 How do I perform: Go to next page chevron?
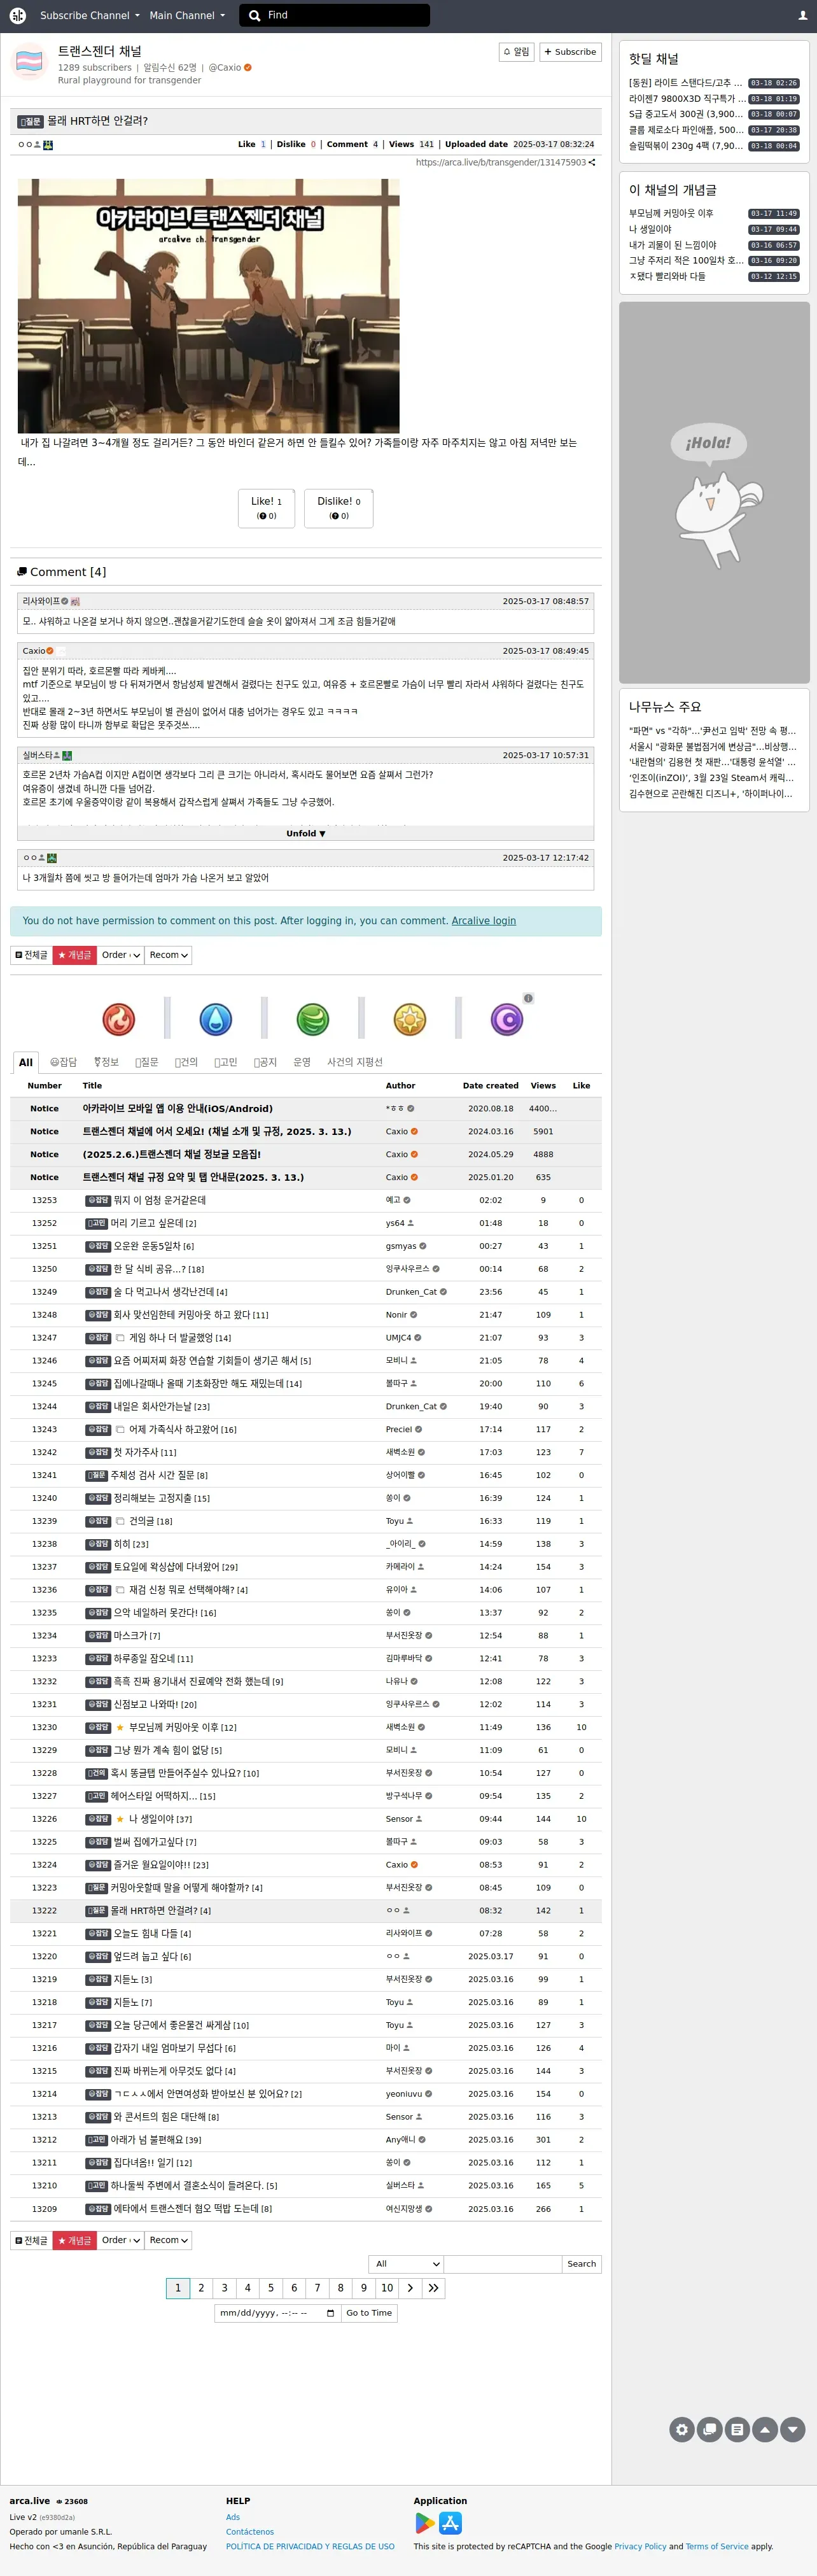(x=410, y=2288)
